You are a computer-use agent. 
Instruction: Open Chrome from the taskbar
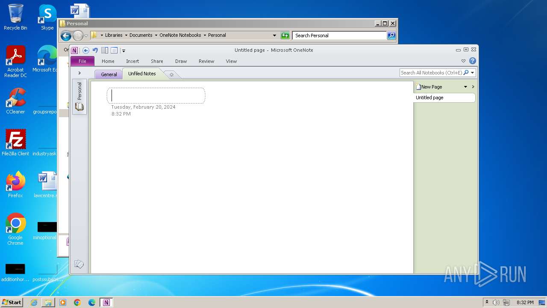point(77,302)
